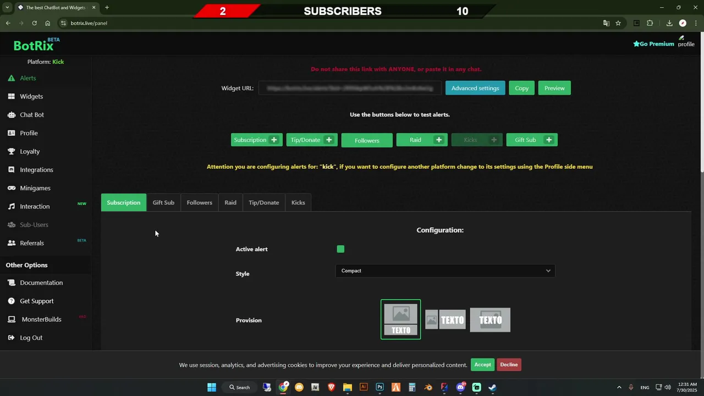Click the Loyalty trophy icon

11,151
